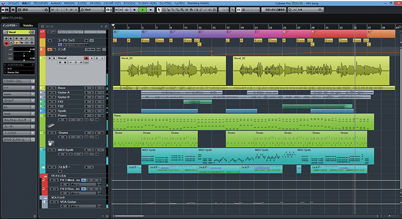The image size is (402, 219).
Task: Click the Play transport button
Action: [142, 10]
